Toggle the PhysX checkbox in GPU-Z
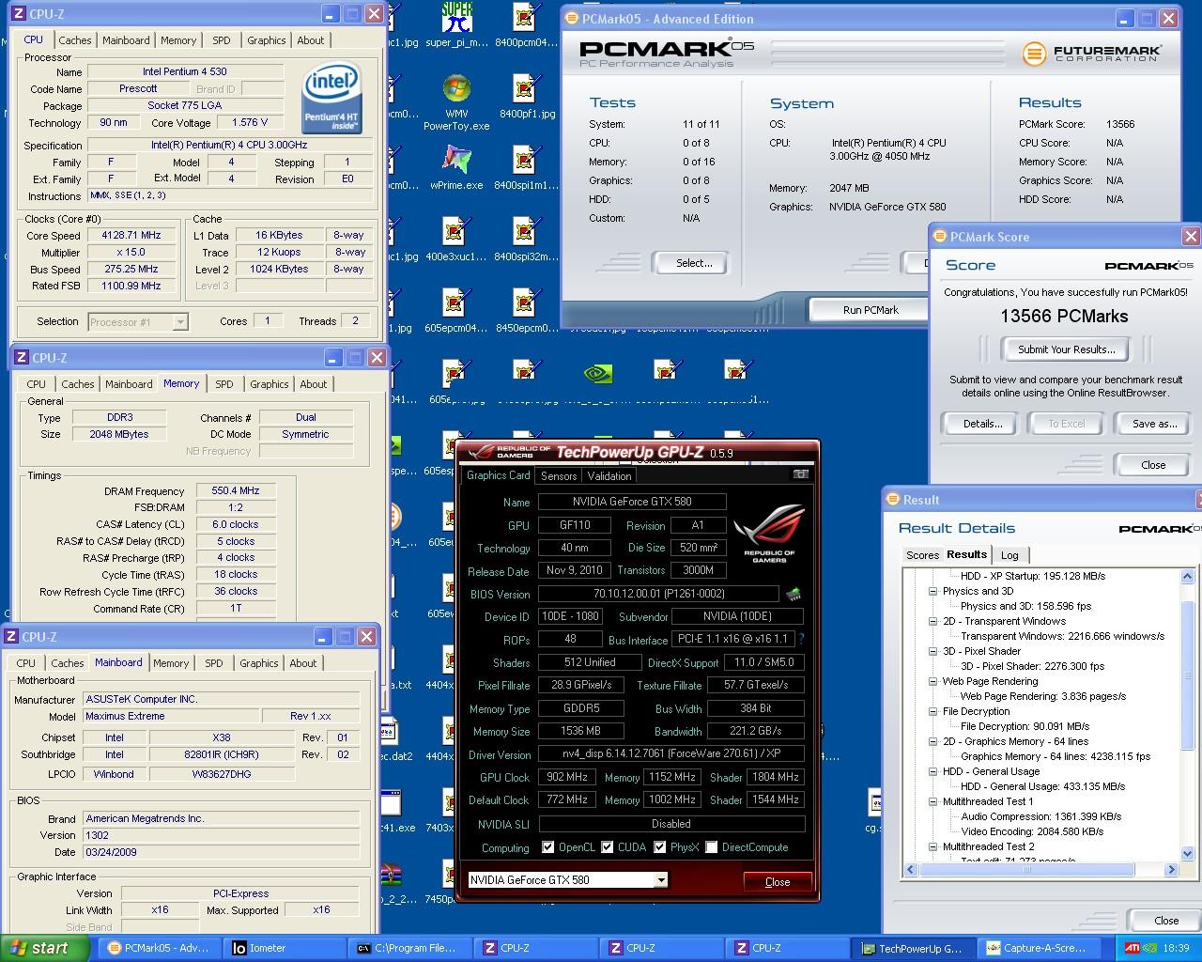Viewport: 1202px width, 962px height. (x=661, y=846)
